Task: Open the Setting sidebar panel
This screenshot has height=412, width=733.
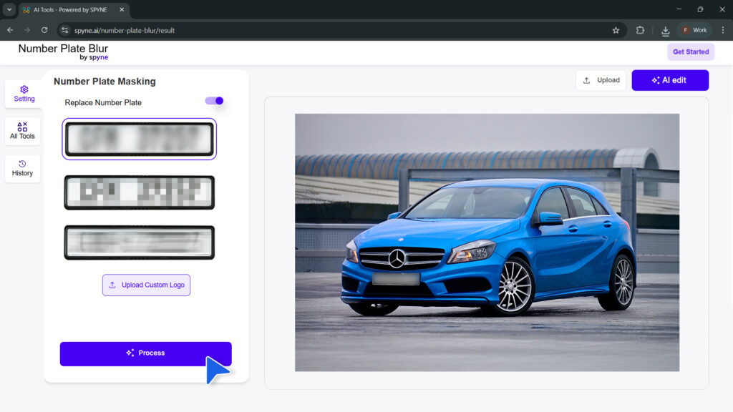Action: click(24, 94)
